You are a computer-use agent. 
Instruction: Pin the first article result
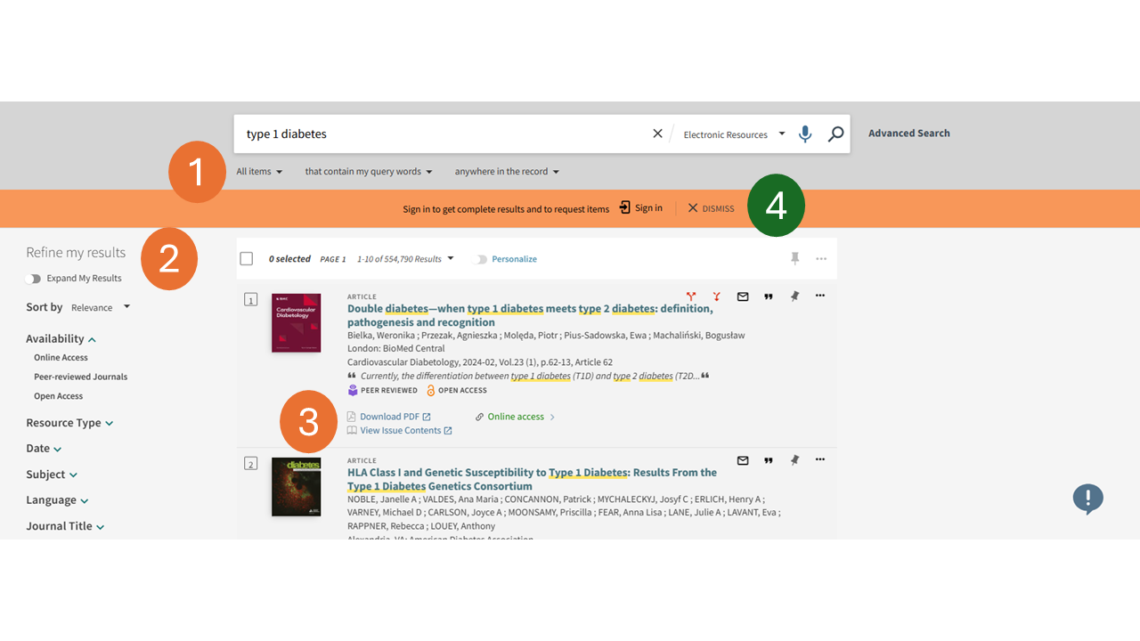click(x=794, y=296)
